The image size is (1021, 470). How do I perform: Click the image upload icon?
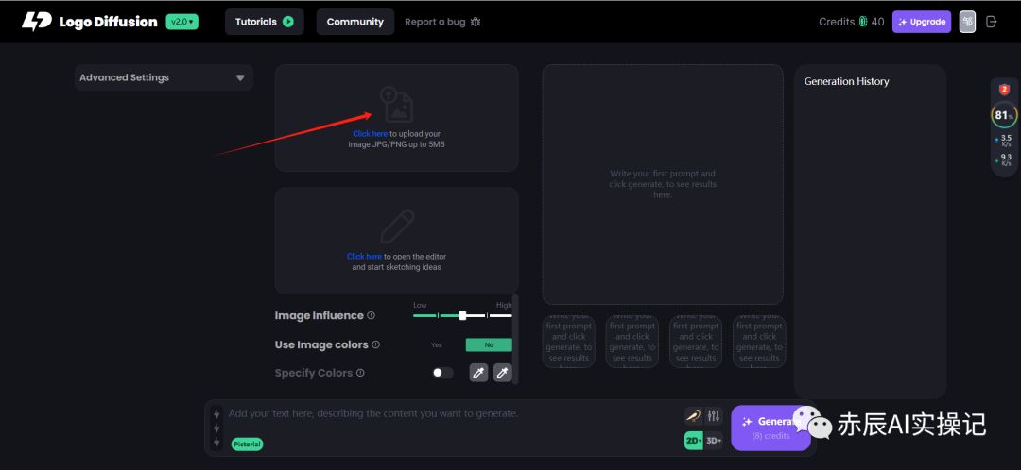(396, 105)
